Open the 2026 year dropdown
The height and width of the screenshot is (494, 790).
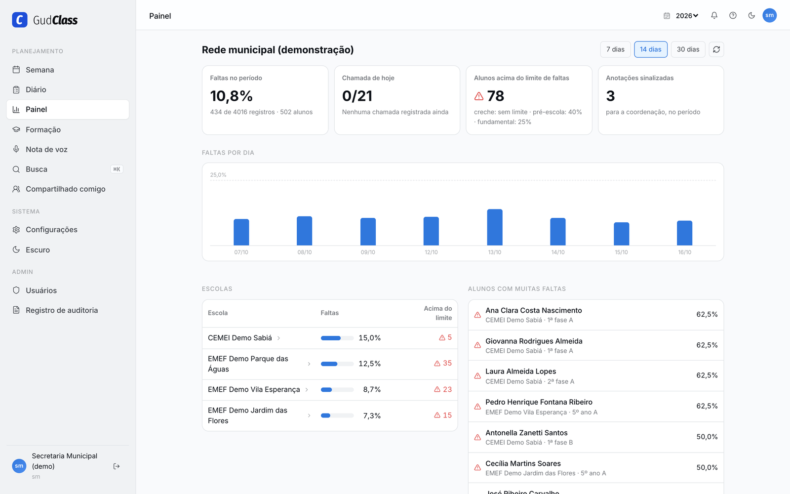[687, 16]
